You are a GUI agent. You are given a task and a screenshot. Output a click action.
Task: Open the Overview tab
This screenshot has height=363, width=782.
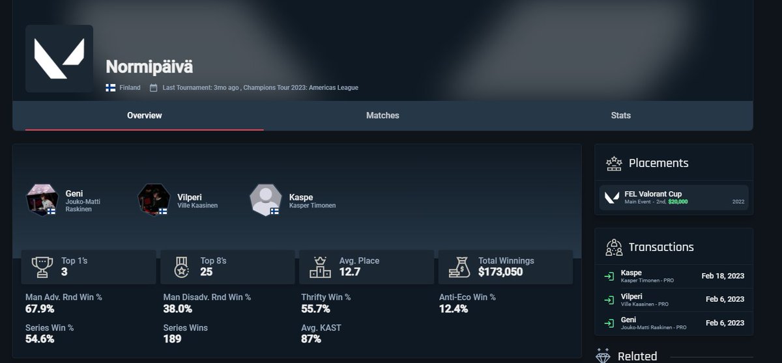(x=145, y=115)
